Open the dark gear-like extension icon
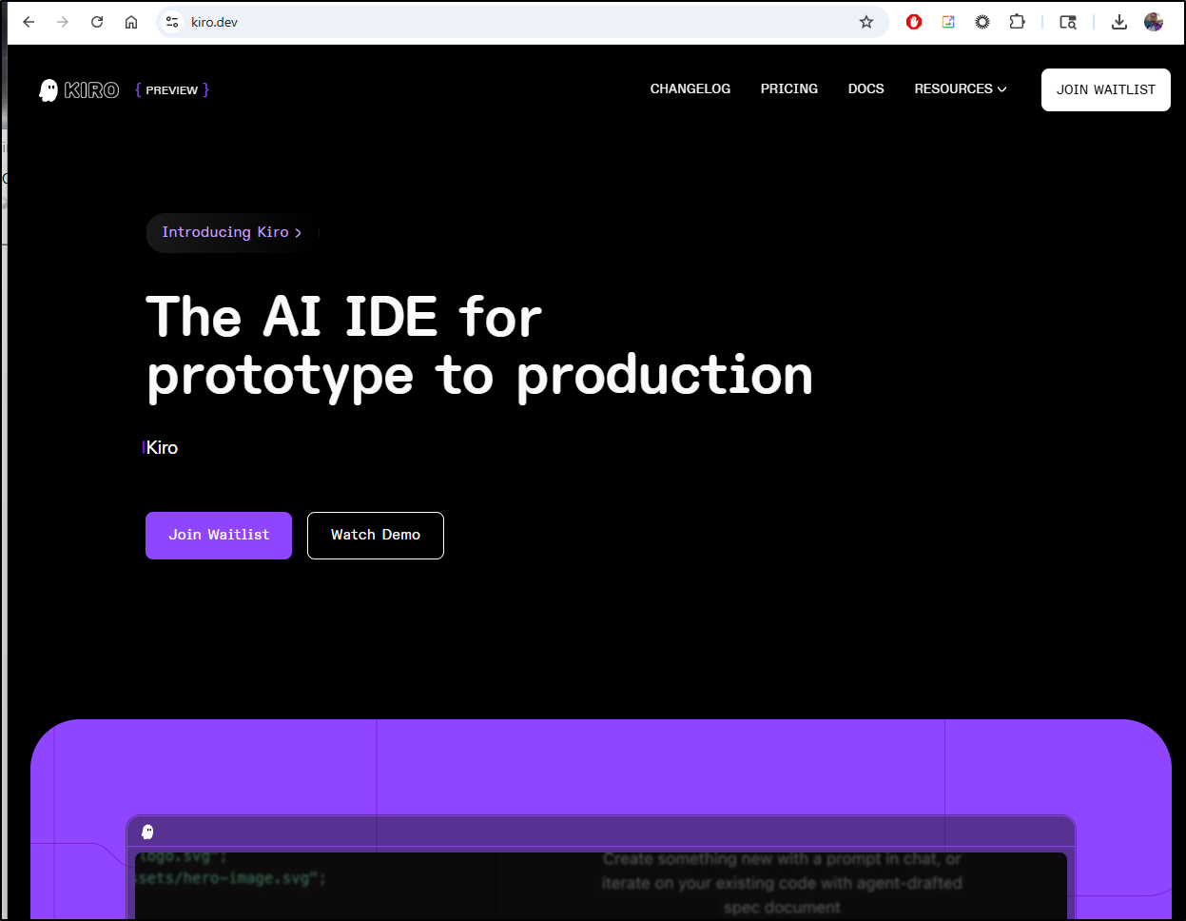Viewport: 1186px width, 921px height. tap(982, 22)
